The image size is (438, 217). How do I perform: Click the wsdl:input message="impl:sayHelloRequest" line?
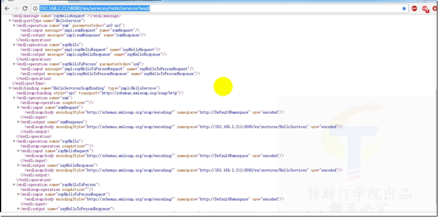click(x=90, y=50)
